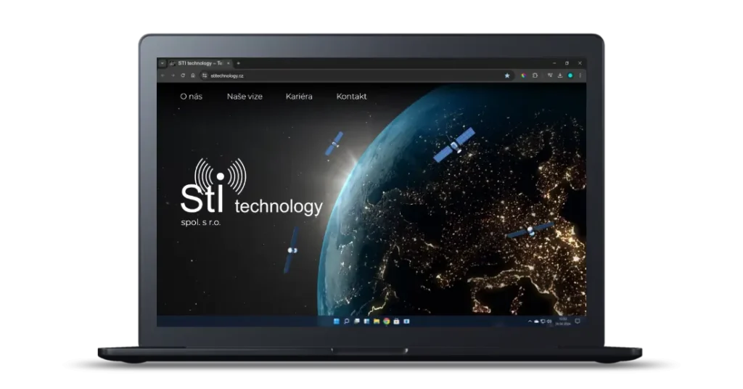Open the colorful extension icon
Screen dimensions: 743x389
click(524, 75)
